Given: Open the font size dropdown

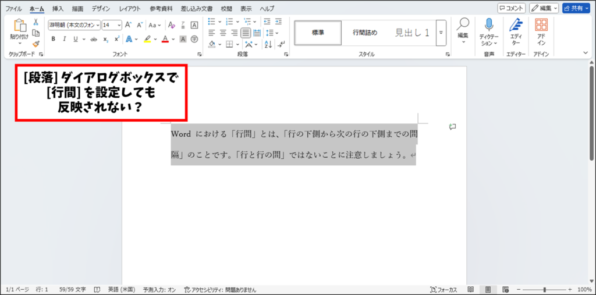Looking at the screenshot, I should tap(119, 25).
